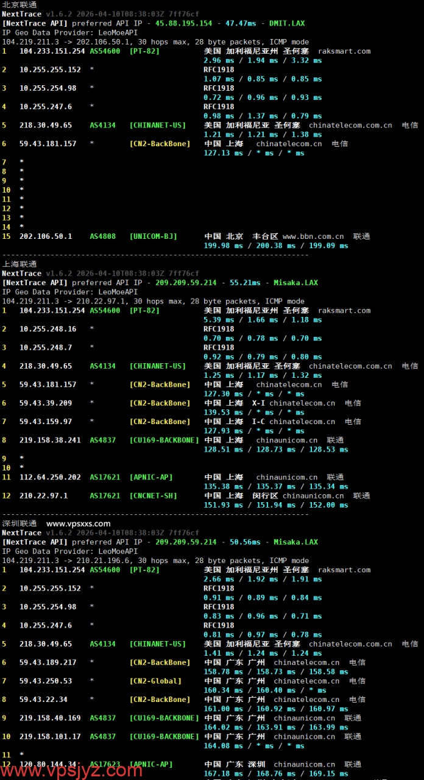Image resolution: width=424 pixels, height=780 pixels.
Task: Click the 北京联通 heading at top
Action: (19, 4)
